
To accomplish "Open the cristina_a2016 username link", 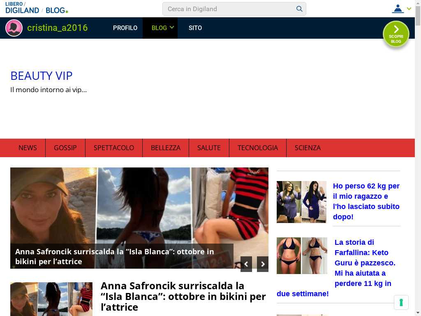I will pyautogui.click(x=58, y=28).
